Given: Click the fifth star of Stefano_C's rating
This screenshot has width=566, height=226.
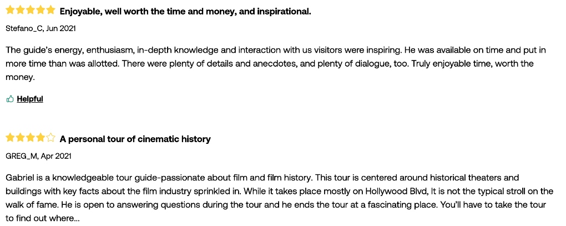Looking at the screenshot, I should click(x=51, y=10).
